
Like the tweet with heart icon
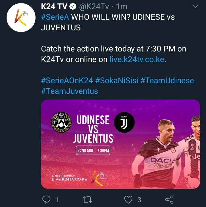pos(128,200)
